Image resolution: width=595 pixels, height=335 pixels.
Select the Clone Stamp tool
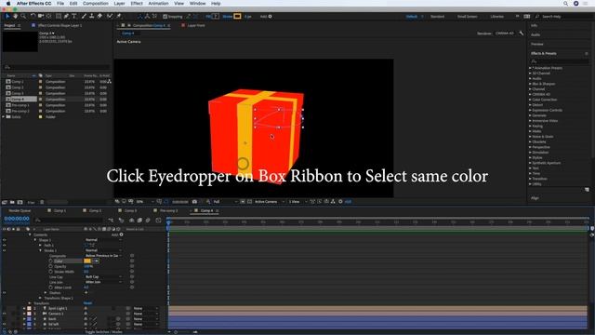click(92, 17)
